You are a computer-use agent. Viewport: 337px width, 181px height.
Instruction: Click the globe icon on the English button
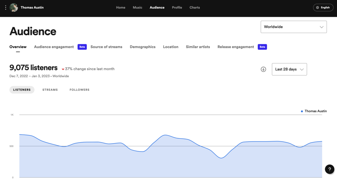tap(318, 7)
